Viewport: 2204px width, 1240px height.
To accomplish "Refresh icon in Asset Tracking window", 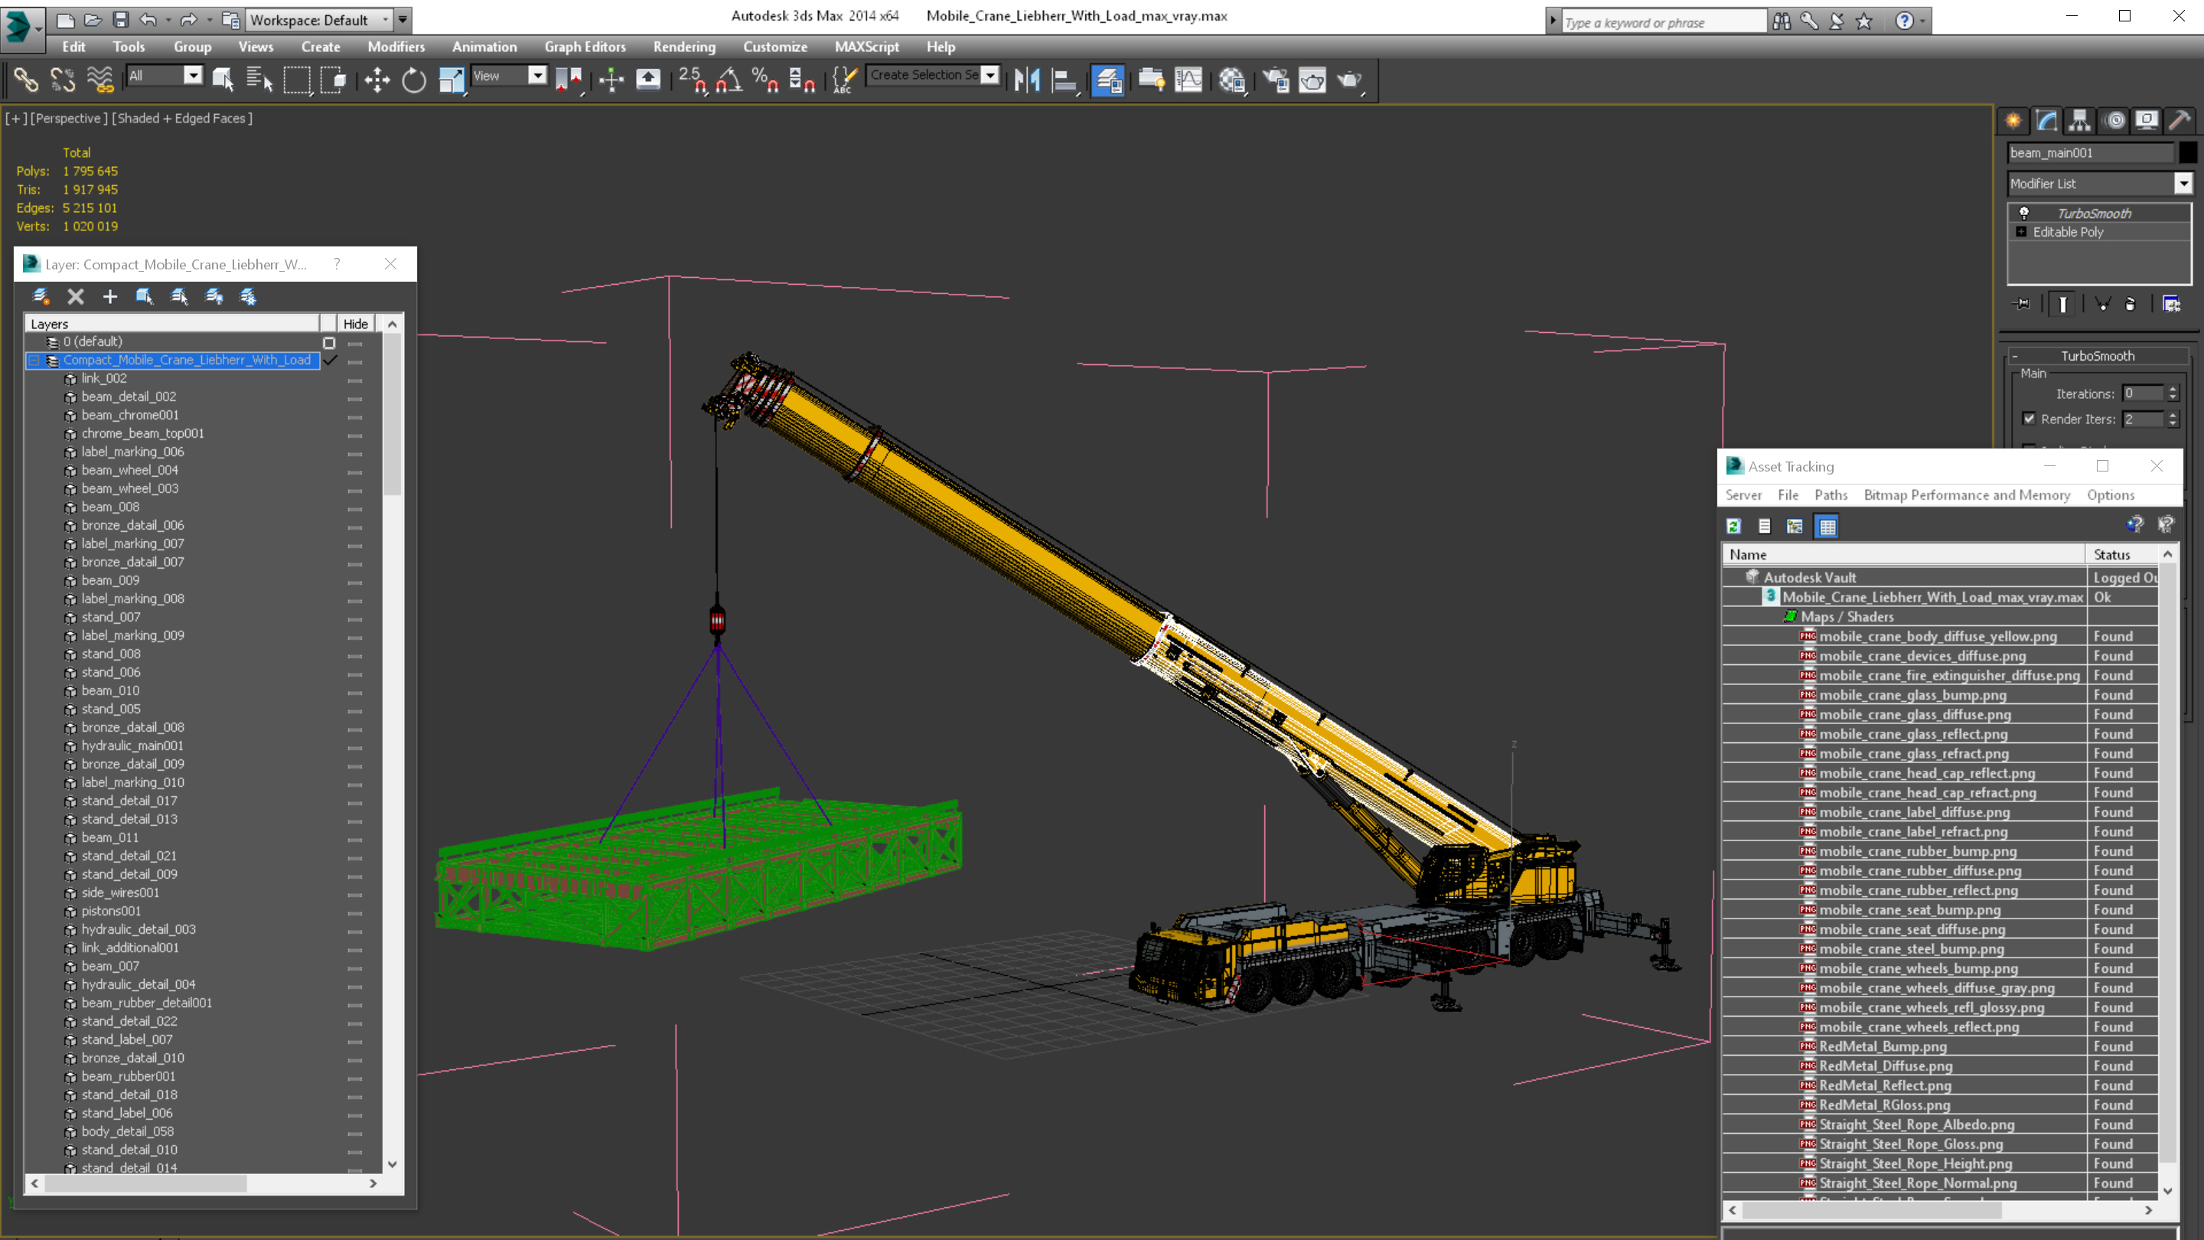I will 1733,527.
